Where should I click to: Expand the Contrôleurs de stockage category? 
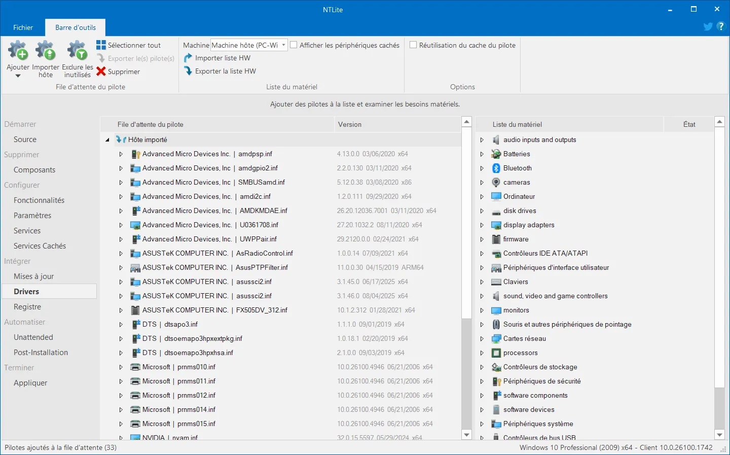[x=482, y=367]
